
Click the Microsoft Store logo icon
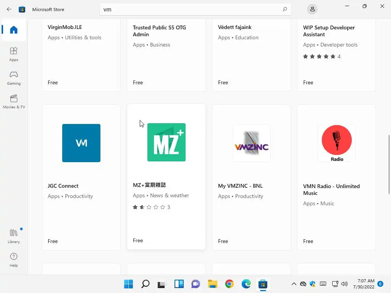[x=22, y=10]
